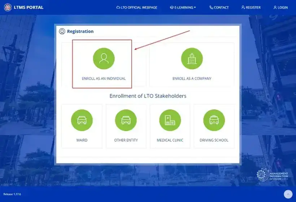Choose the Medical Clinic hospital icon
Image resolution: width=296 pixels, height=202 pixels.
(x=170, y=120)
